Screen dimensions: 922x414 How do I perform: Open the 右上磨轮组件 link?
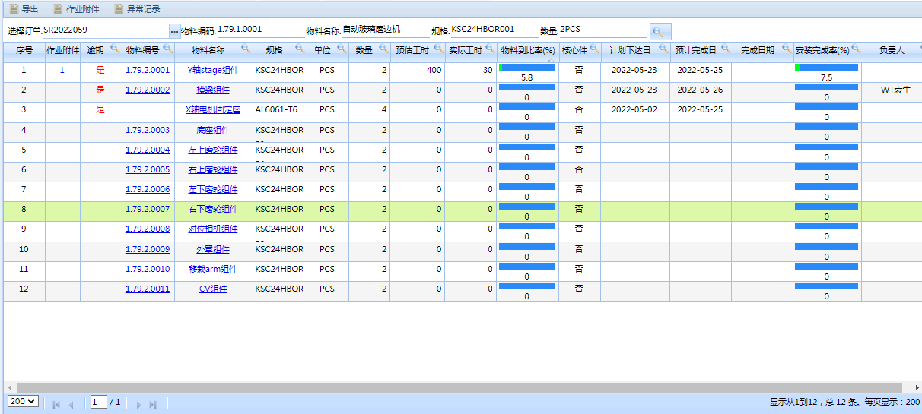click(x=213, y=169)
